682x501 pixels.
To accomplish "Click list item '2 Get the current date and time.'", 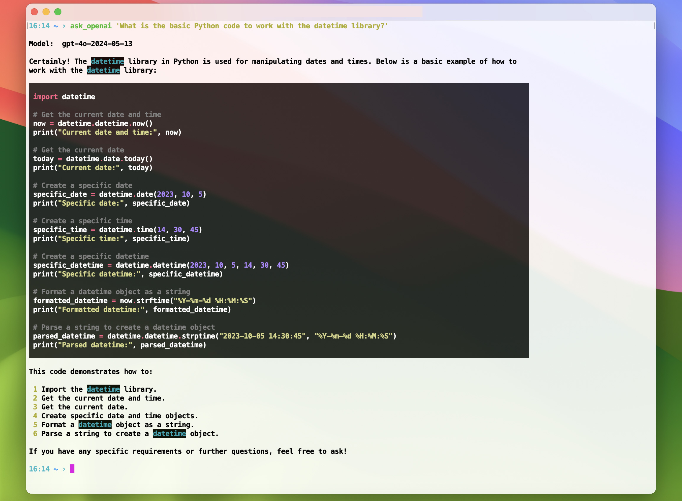I will tap(99, 398).
